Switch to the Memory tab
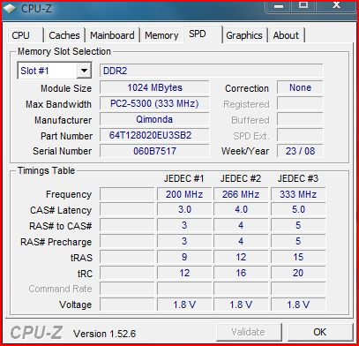 (161, 35)
